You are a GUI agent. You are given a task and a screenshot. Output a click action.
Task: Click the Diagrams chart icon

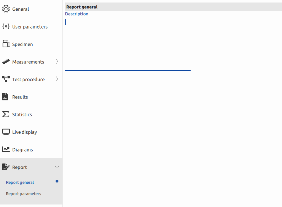point(6,150)
